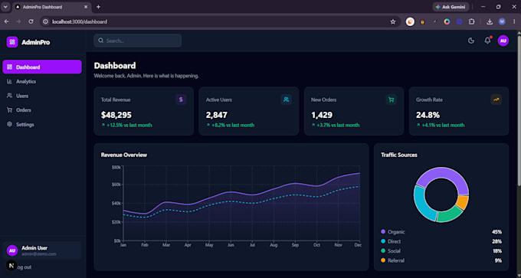Click the 2,847 active users value
521x278 pixels.
[x=217, y=115]
